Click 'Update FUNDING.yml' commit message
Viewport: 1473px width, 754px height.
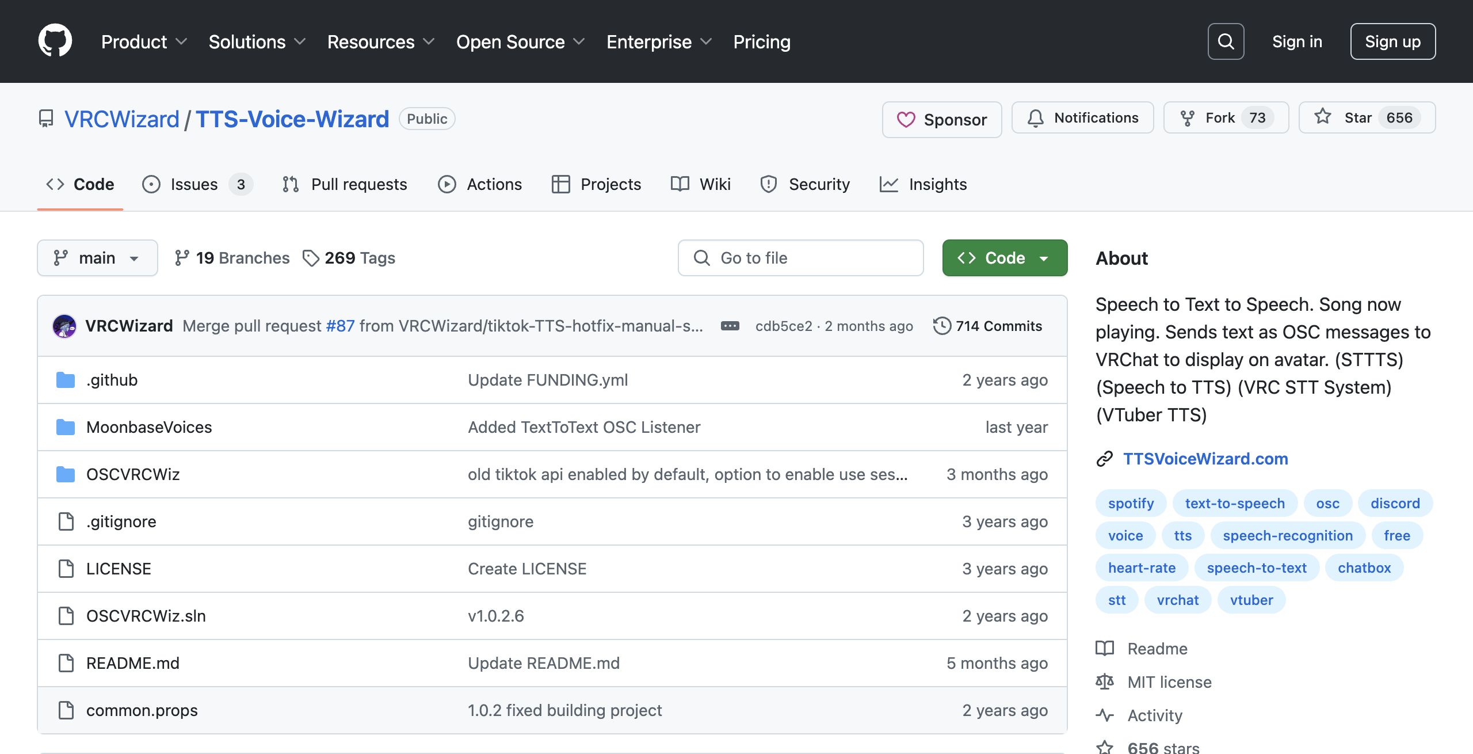click(548, 380)
